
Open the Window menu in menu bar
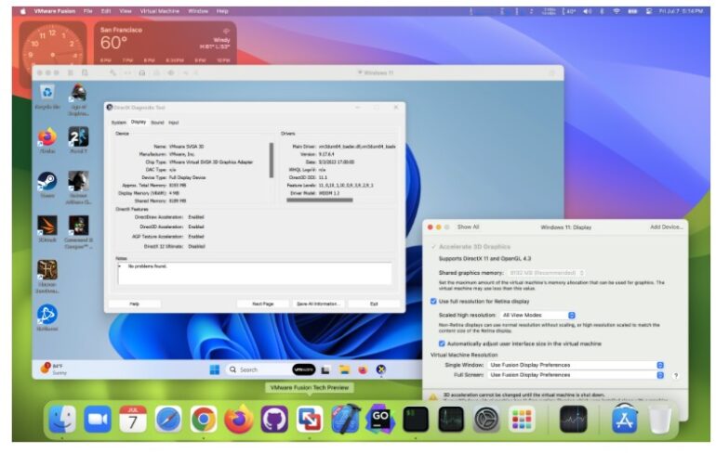click(198, 11)
